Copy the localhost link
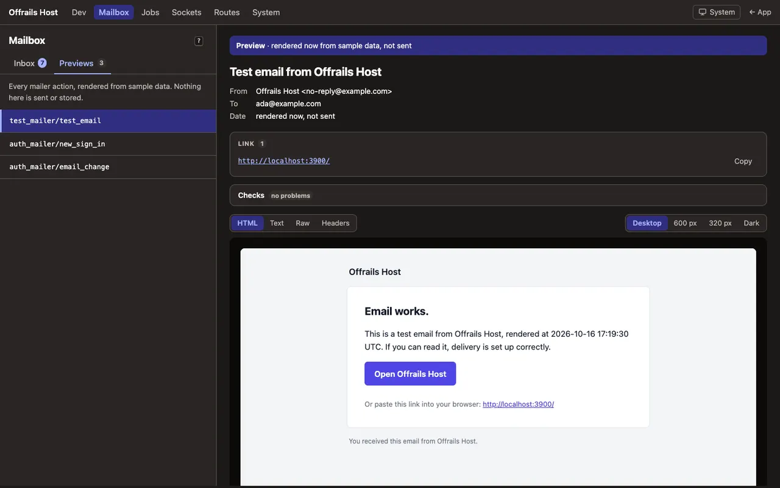 click(x=743, y=161)
